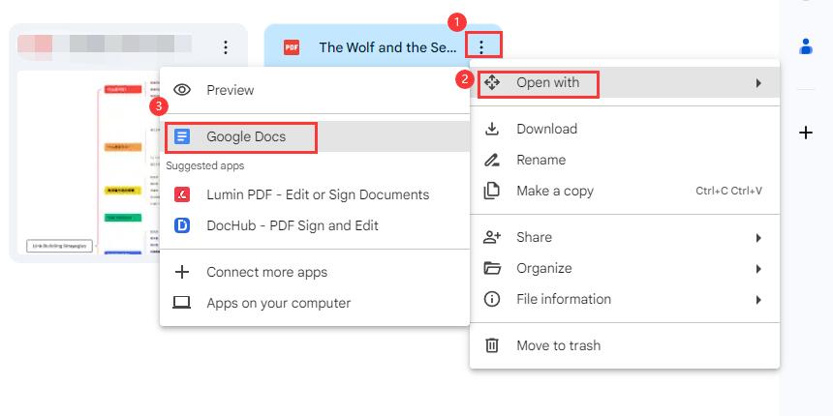Expand the Open with submenu arrow

point(758,83)
